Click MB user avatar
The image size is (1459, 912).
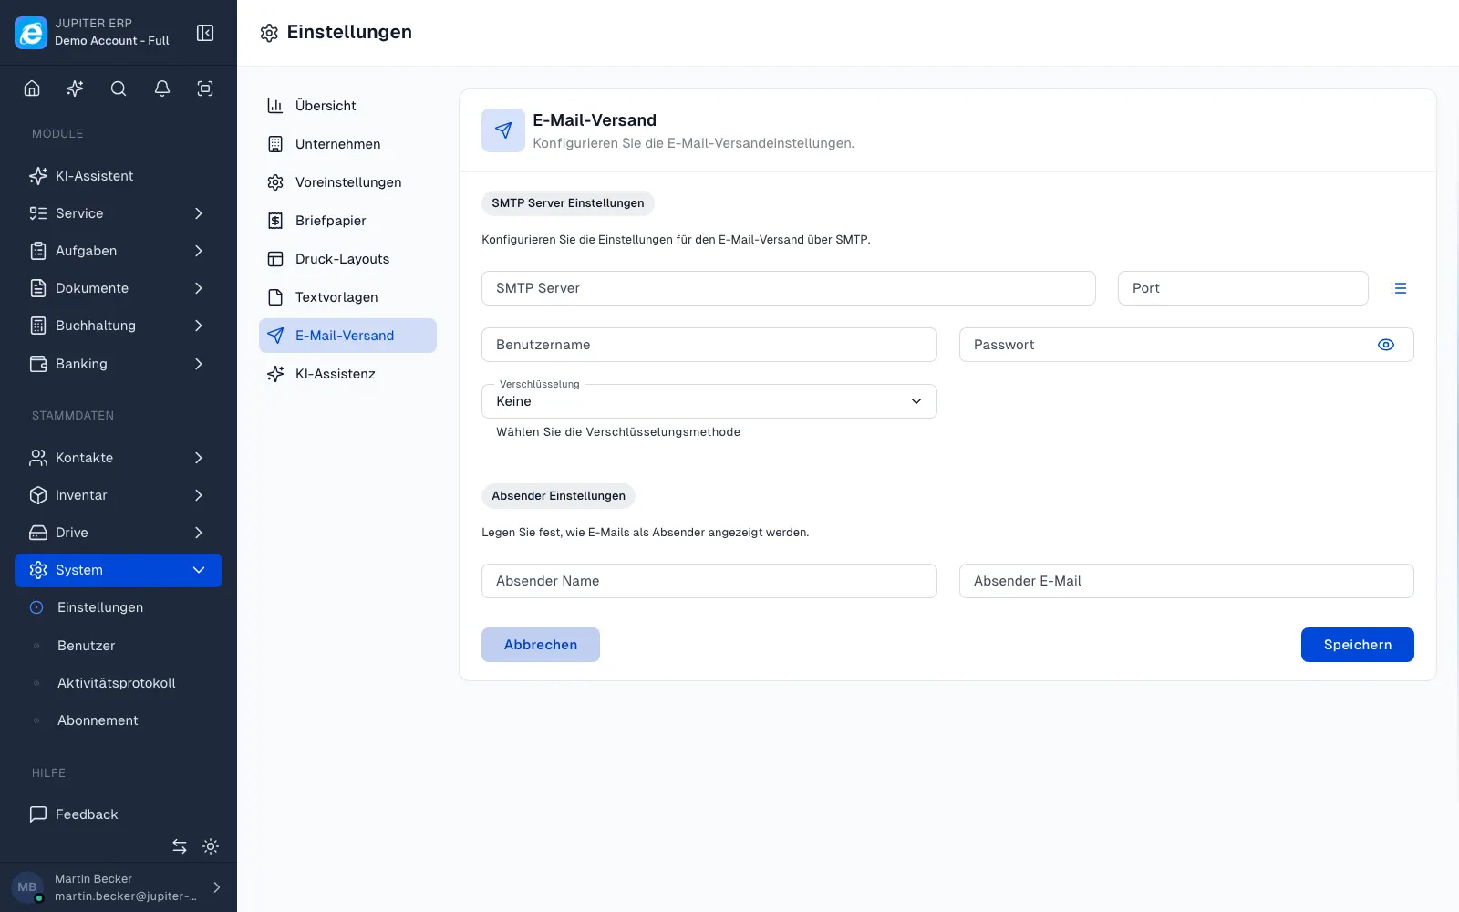click(27, 887)
